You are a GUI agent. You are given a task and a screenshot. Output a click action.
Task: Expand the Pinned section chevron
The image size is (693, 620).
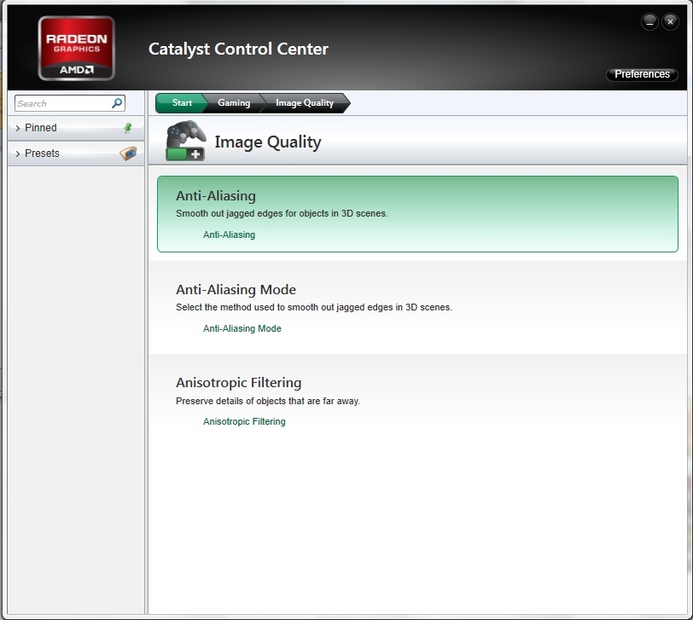pyautogui.click(x=18, y=128)
